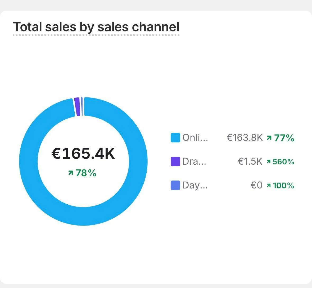The image size is (312, 288).
Task: Select the small purple donut chart segment
Action: point(77,107)
